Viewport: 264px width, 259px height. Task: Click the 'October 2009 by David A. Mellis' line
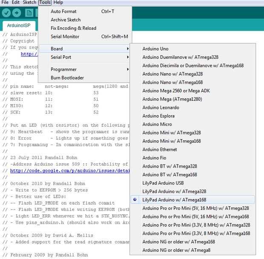(x=48, y=235)
